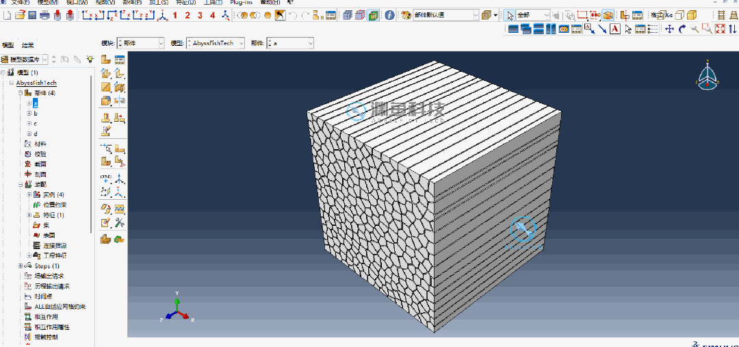Open a model database file
This screenshot has height=347, width=739.
pyautogui.click(x=19, y=15)
